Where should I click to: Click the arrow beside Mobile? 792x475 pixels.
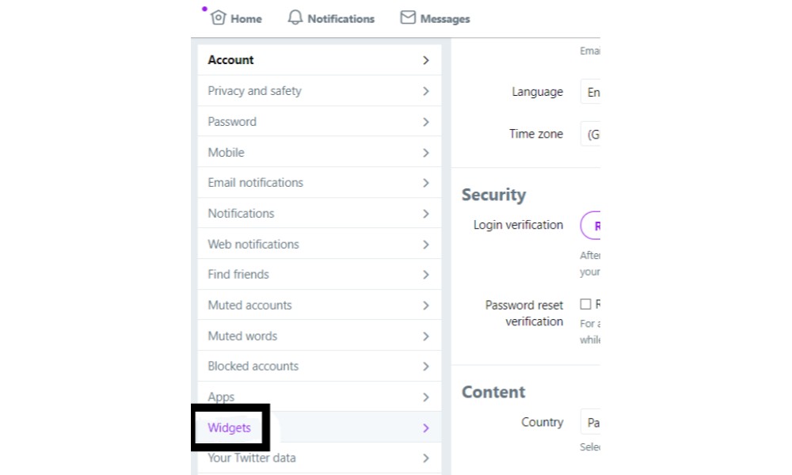(x=426, y=153)
